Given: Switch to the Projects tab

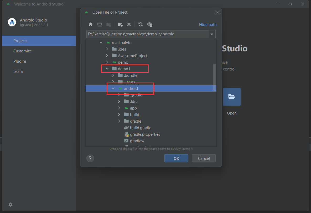Looking at the screenshot, I should (39, 41).
